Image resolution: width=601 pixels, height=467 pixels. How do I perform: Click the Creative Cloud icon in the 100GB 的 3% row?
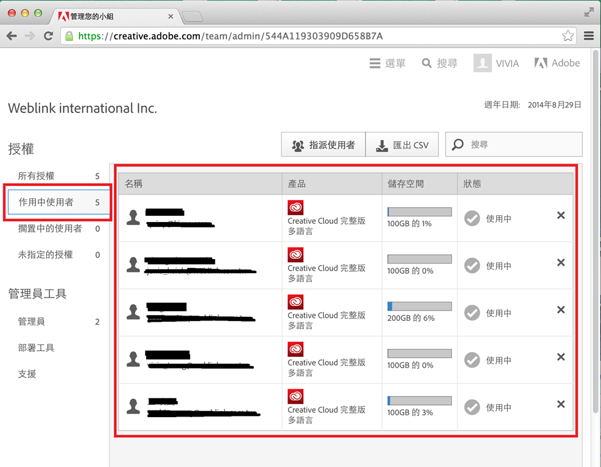(x=295, y=396)
